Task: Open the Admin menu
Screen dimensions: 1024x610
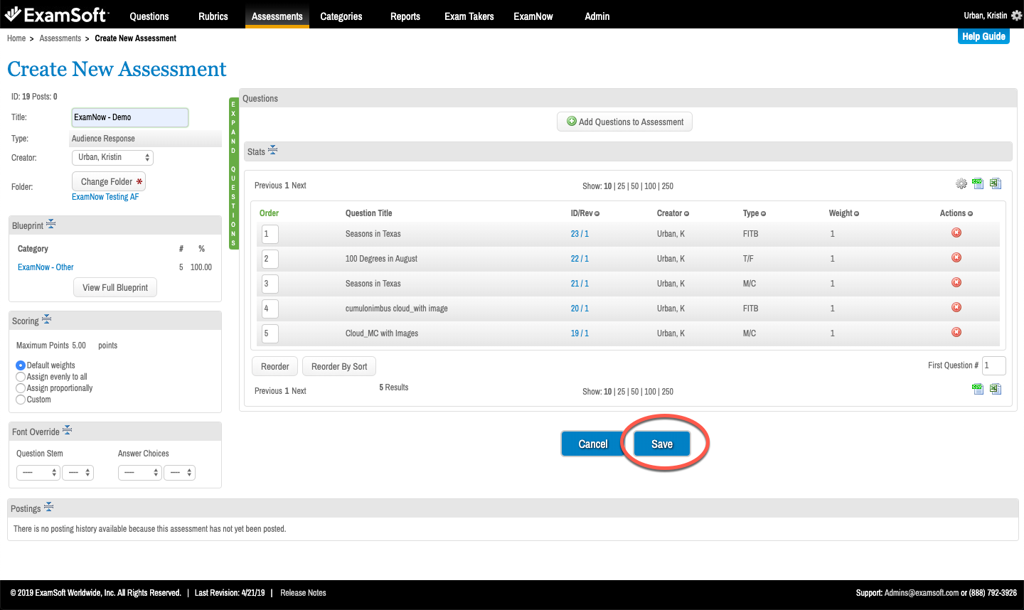Action: [x=597, y=16]
